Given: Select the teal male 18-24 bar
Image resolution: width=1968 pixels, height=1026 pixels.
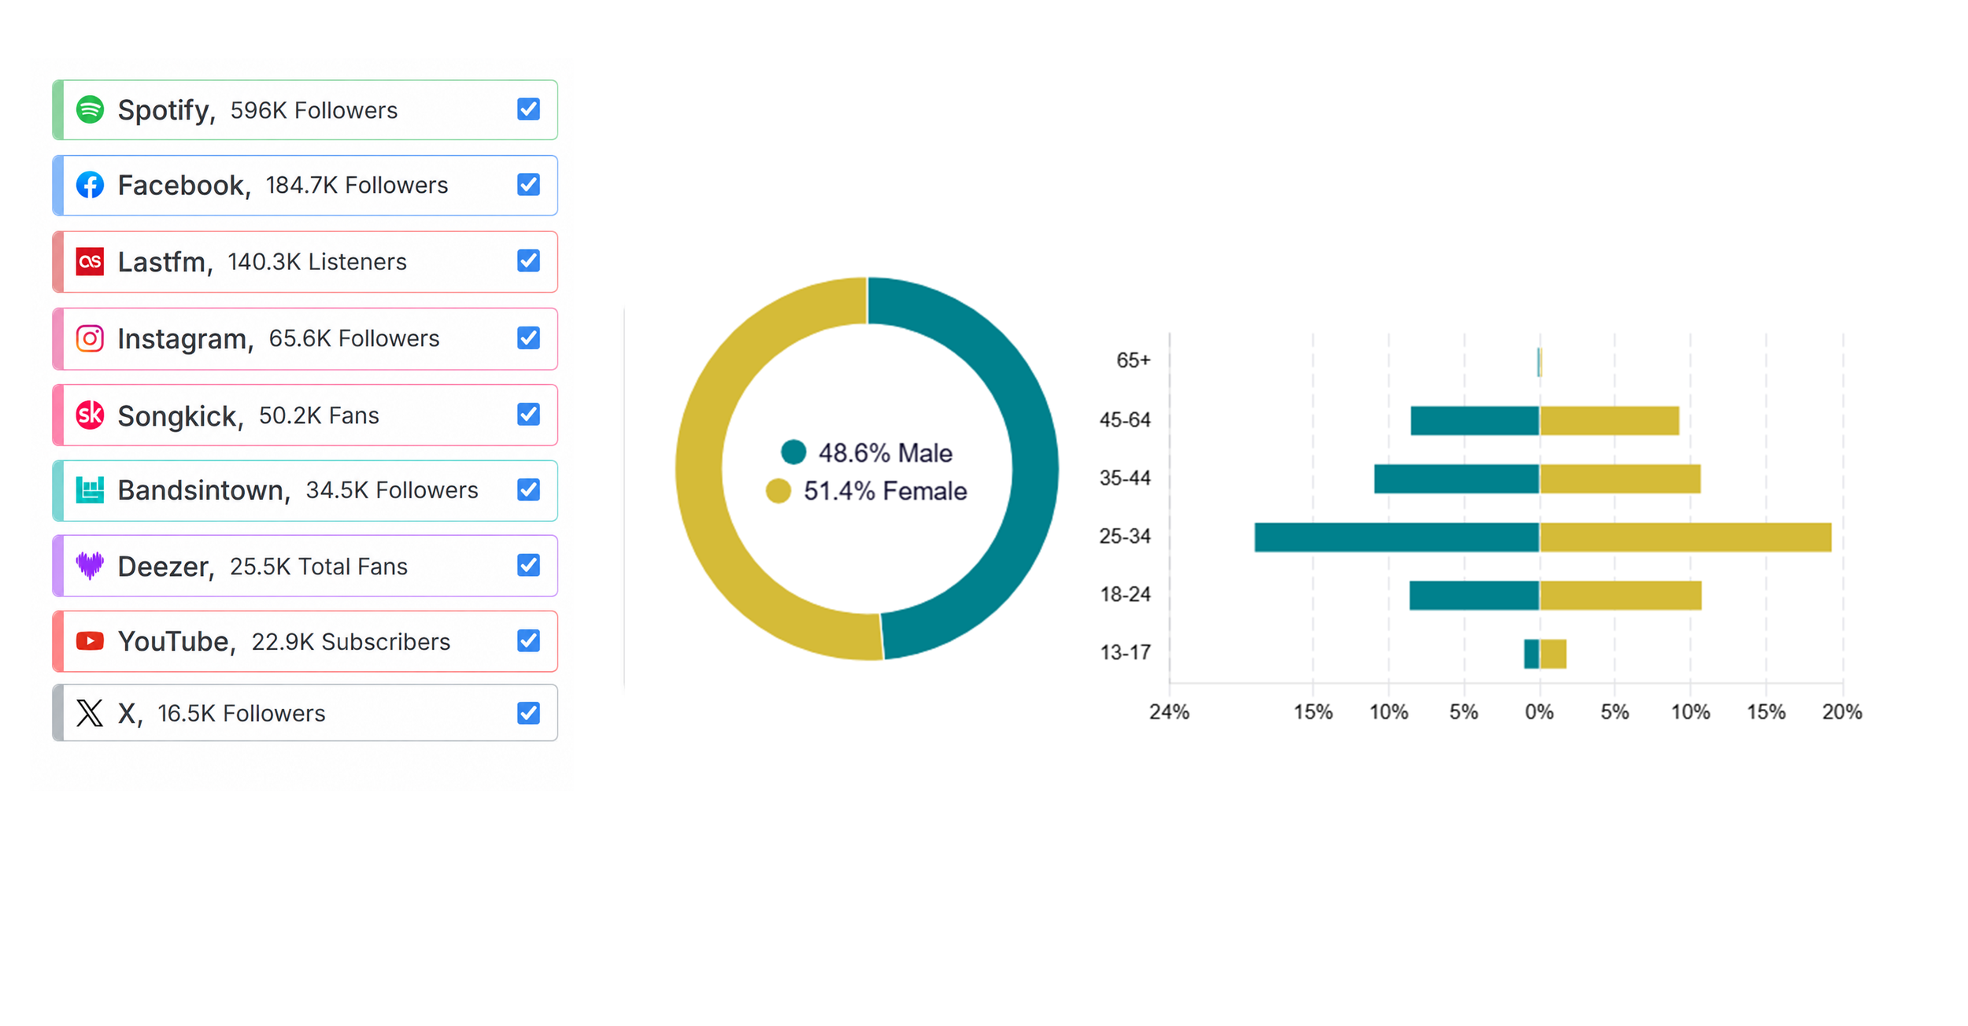Looking at the screenshot, I should (1474, 596).
